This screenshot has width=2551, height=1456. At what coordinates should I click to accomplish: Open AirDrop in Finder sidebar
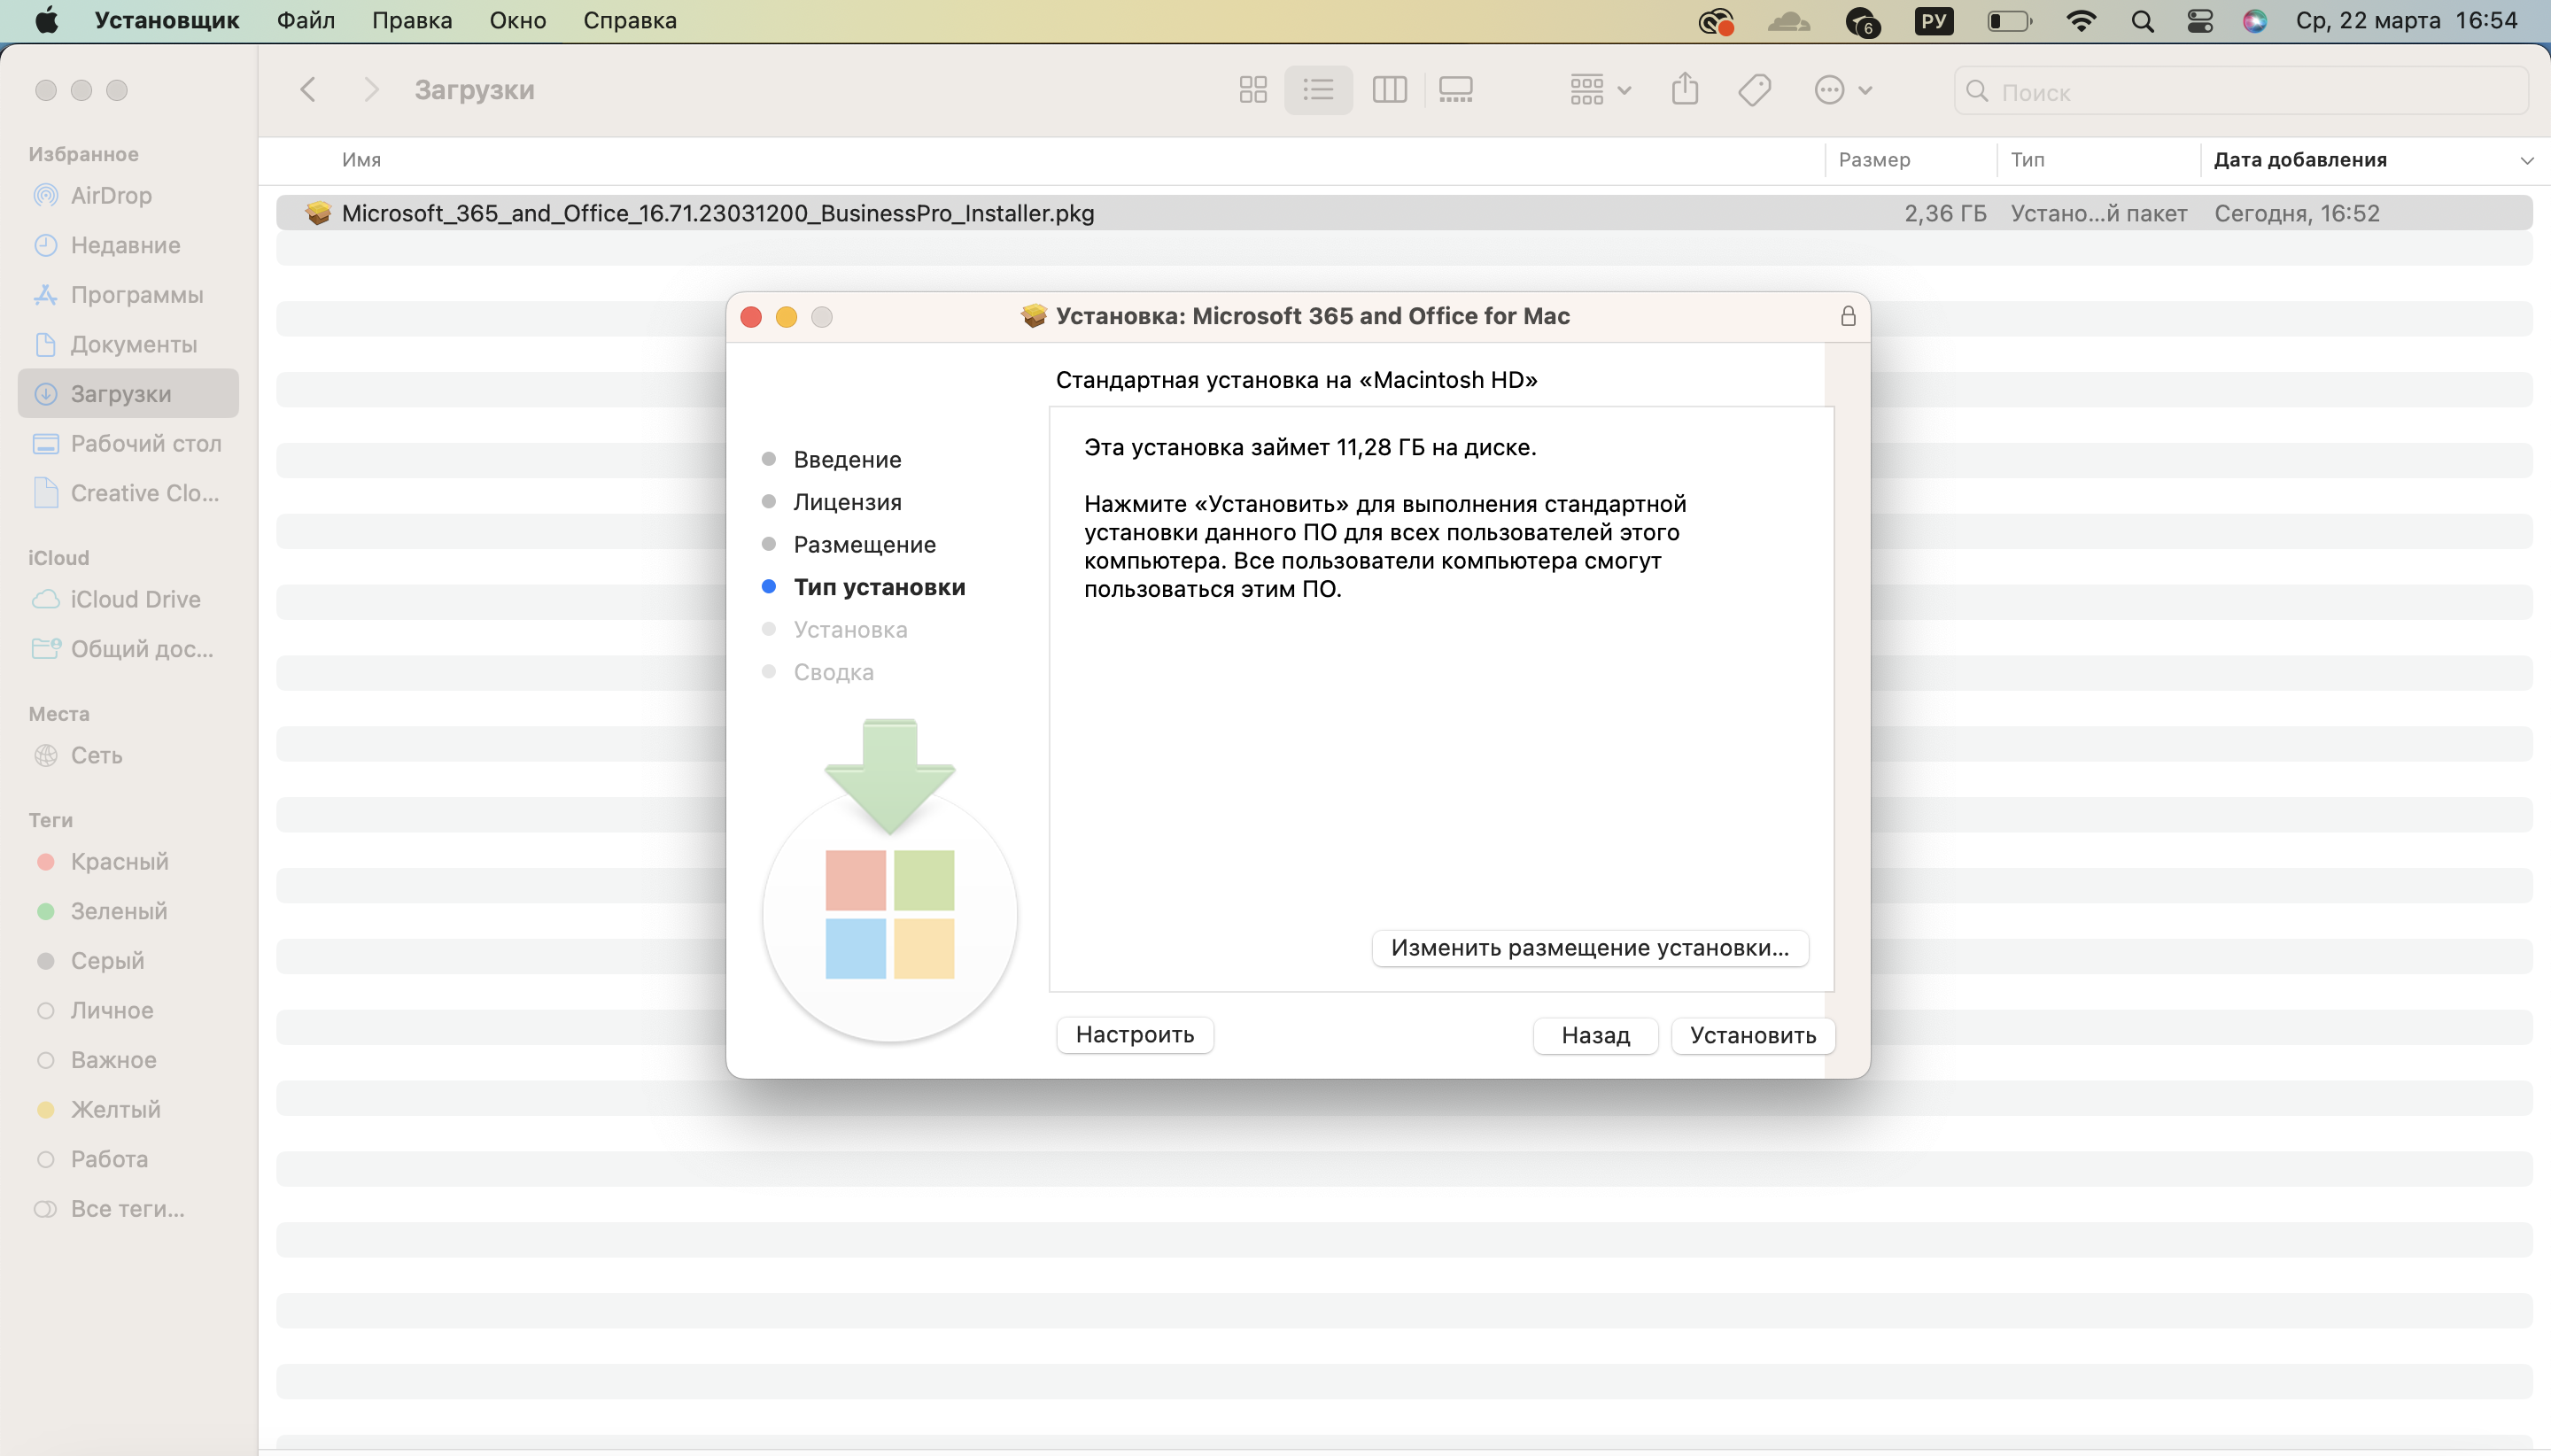pos(111,195)
